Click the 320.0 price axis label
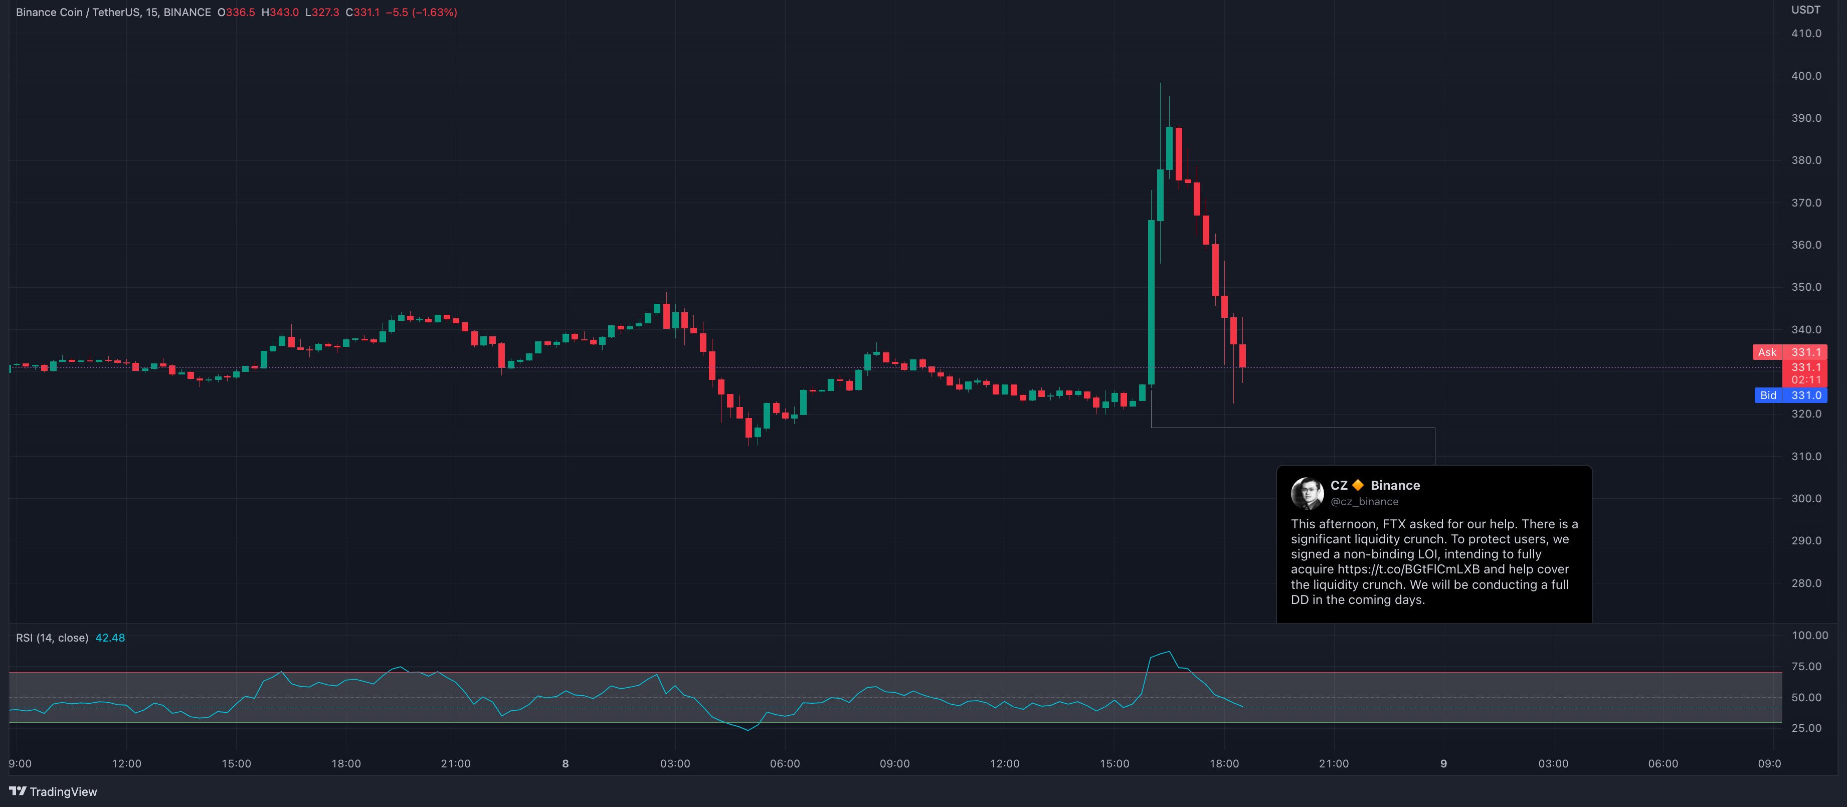Viewport: 1847px width, 807px height. (1805, 414)
